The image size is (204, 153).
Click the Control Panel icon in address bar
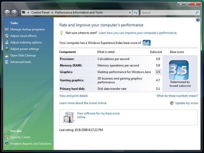24,12
